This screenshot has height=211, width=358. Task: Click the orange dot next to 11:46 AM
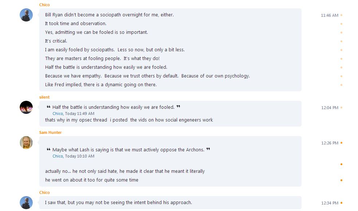click(341, 15)
